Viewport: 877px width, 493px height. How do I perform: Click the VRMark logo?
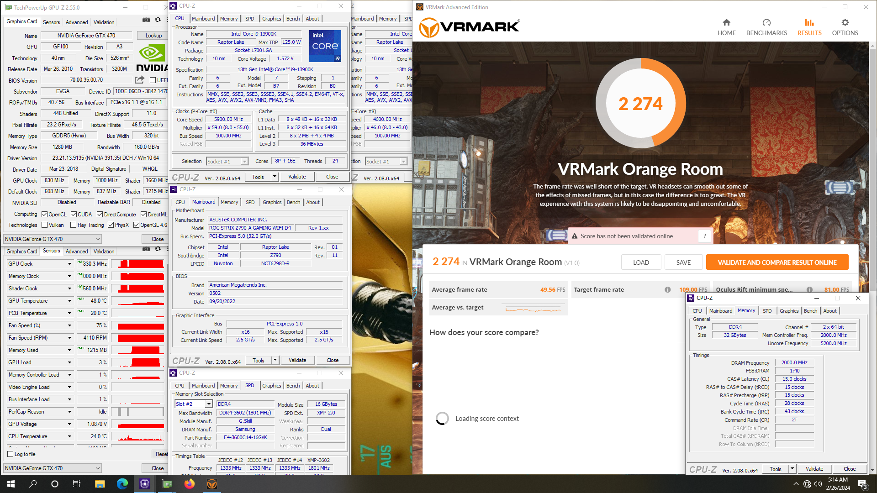coord(469,27)
